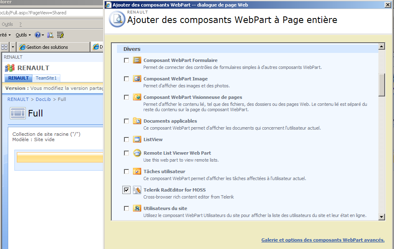Click the DocLib breadcrumb link
394x249 pixels.
[x=43, y=99]
